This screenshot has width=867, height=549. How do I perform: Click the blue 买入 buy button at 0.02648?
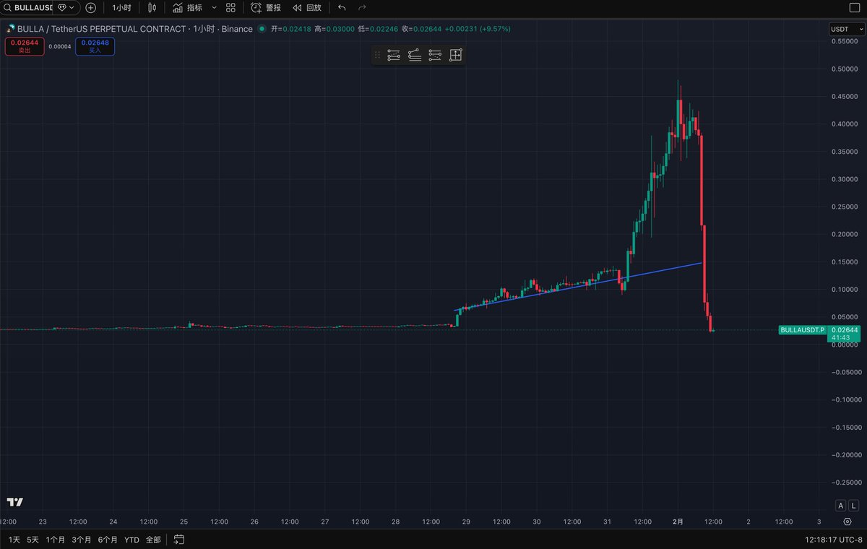[x=95, y=46]
